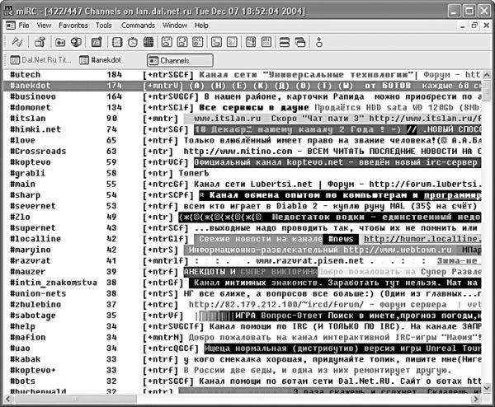This screenshot has height=407, width=495.
Task: Open the Notify List toolbar icon
Action: 251,42
